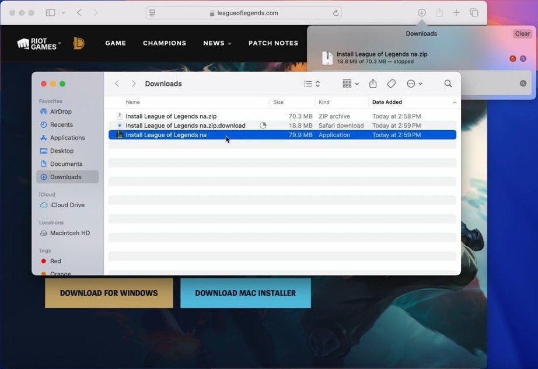Click the zip file icon in Safari downloads
This screenshot has height=369, width=538.
click(327, 58)
